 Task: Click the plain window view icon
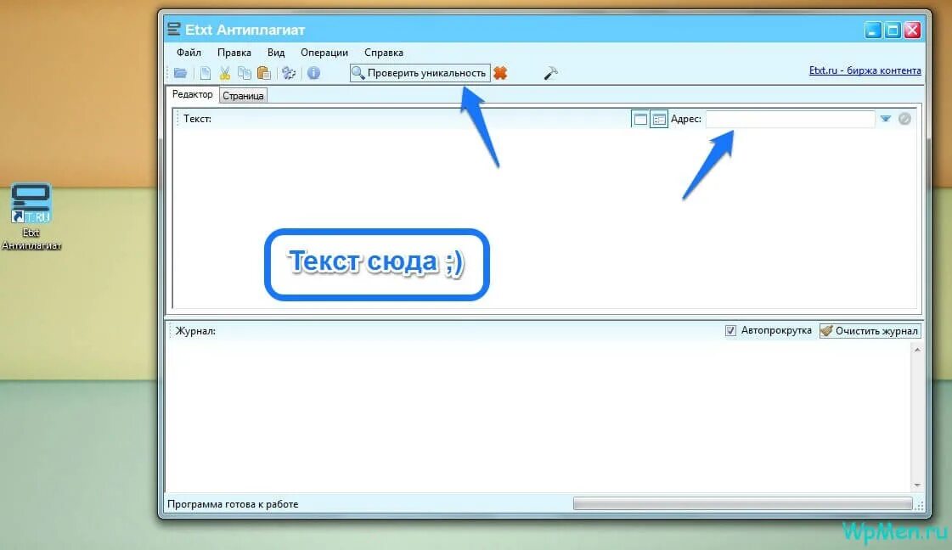[640, 119]
